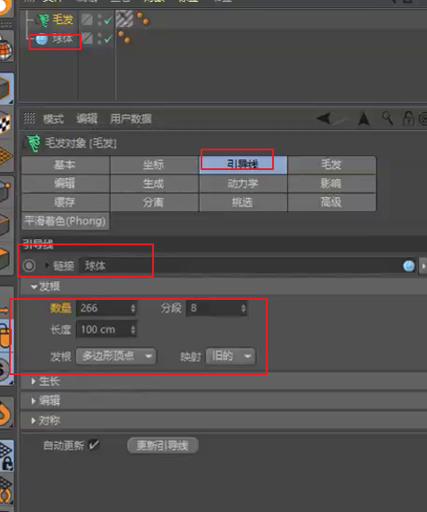427x512 pixels.
Task: Click the 数量 field showing 266
Action: (x=103, y=308)
